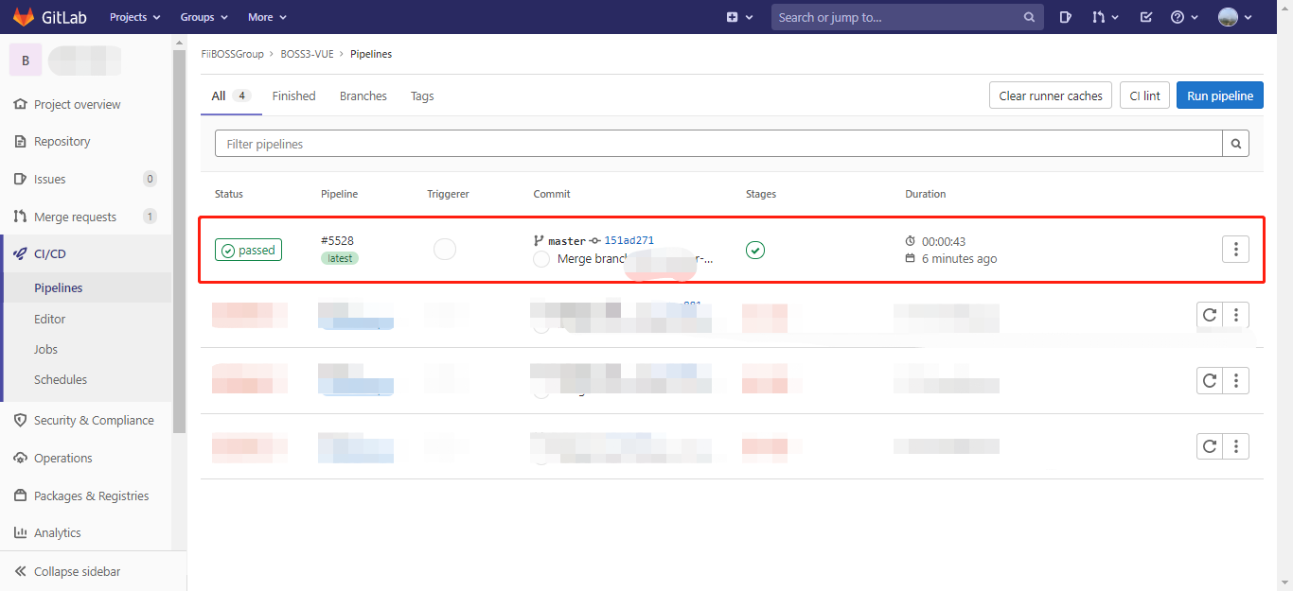Click the green stage status circle for #5528
1293x591 pixels.
[x=755, y=250]
